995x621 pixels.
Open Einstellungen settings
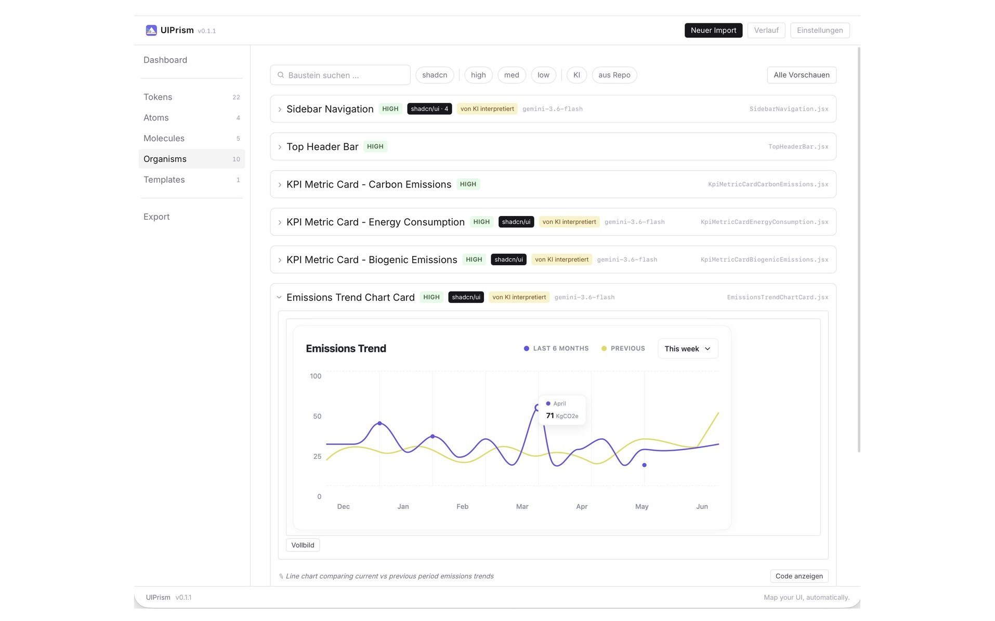pos(820,30)
